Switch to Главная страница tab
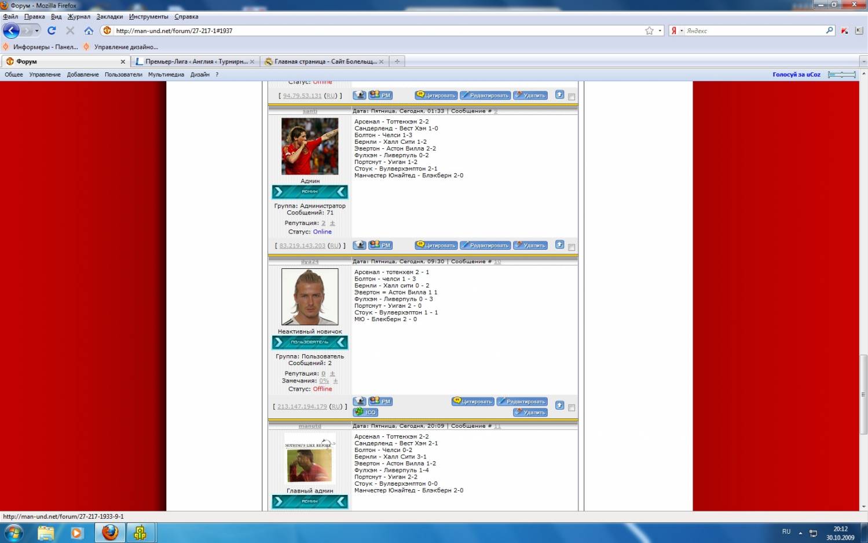 pos(324,61)
